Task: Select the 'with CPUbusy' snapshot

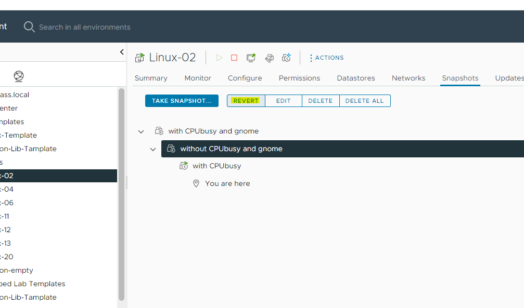Action: click(x=216, y=166)
